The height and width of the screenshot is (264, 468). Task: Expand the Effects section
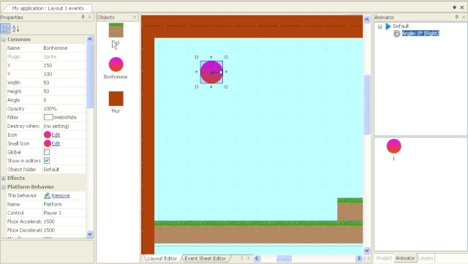4,178
